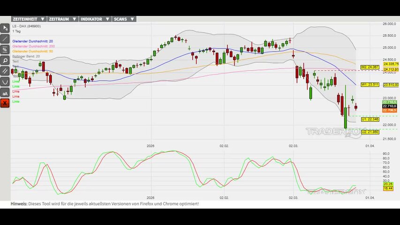Screen dimensions: 400x225
Task: Click the U2: 21.860 support label
Action: tap(370, 132)
